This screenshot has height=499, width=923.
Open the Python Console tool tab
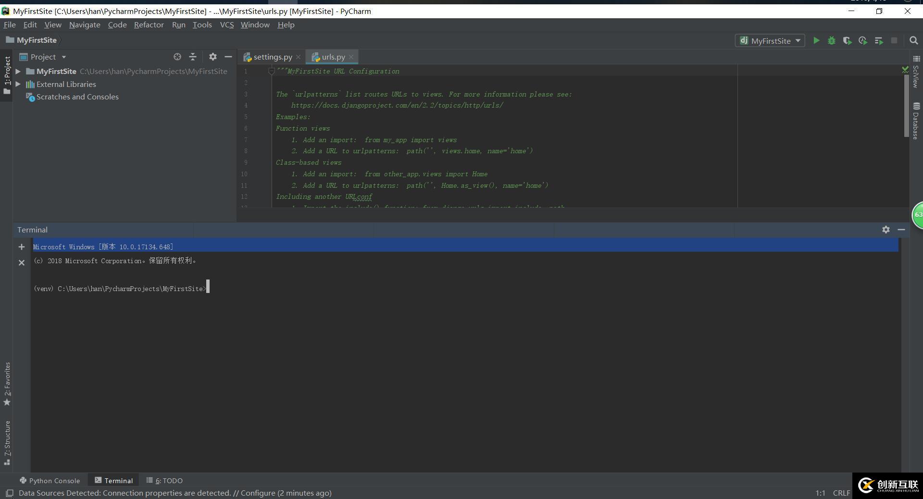point(50,481)
